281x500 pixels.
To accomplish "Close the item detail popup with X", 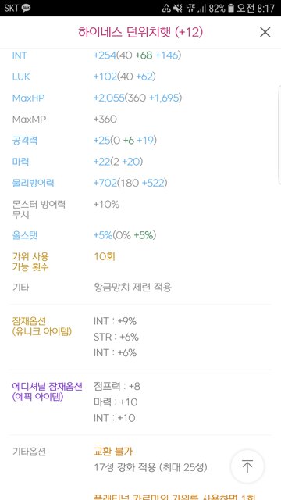I will coord(265,32).
